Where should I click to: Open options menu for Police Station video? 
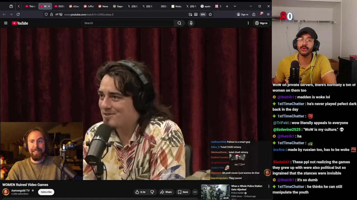click(x=269, y=186)
